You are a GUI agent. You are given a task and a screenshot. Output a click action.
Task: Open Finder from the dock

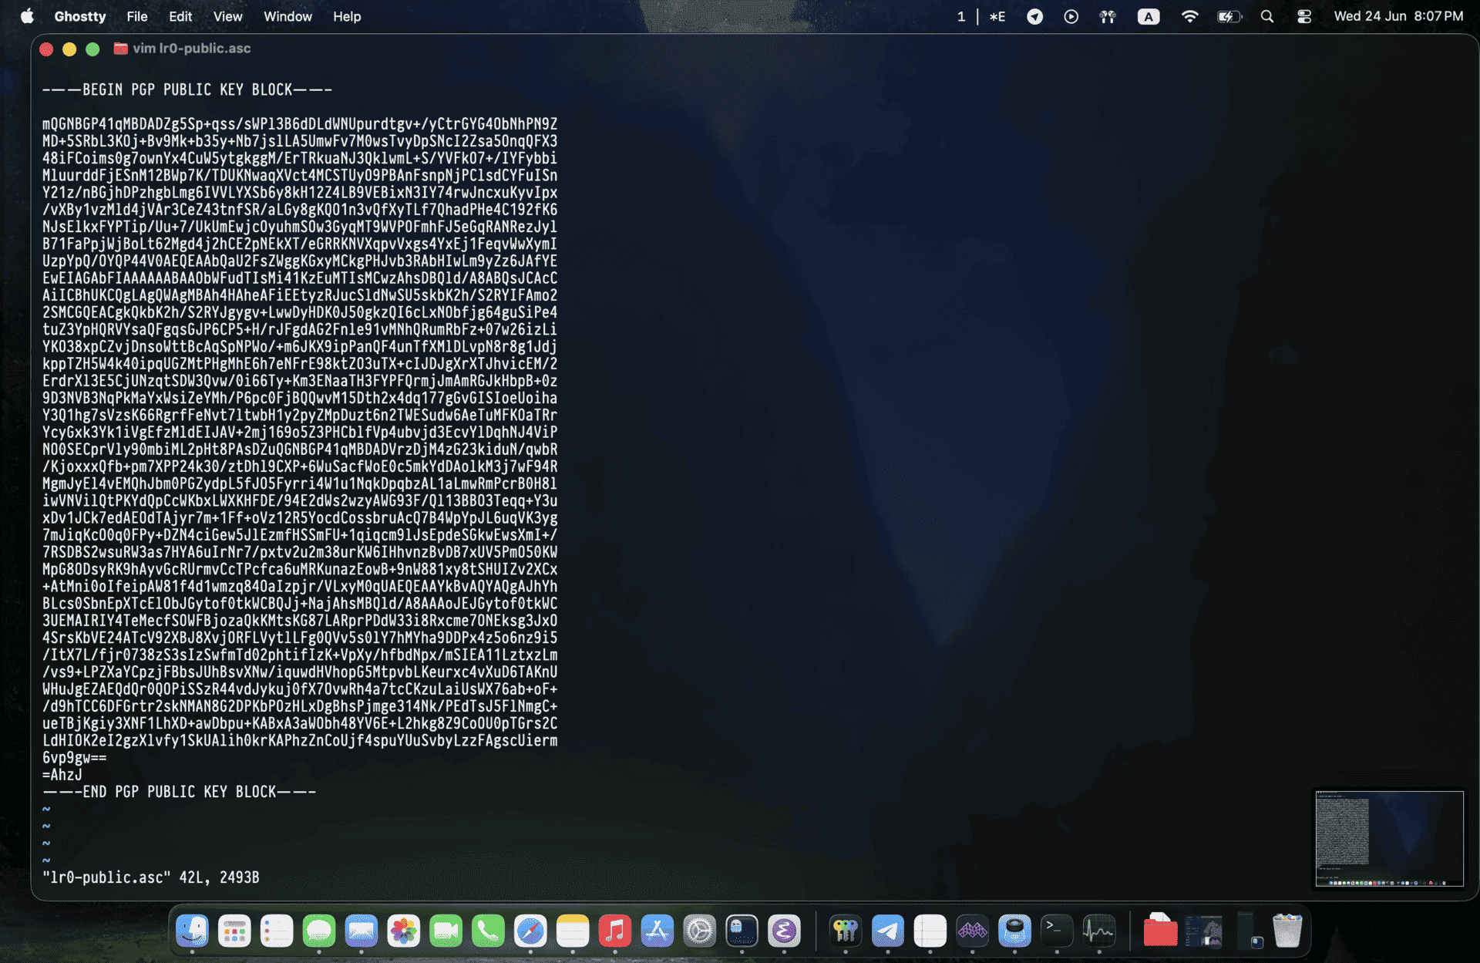pos(192,931)
